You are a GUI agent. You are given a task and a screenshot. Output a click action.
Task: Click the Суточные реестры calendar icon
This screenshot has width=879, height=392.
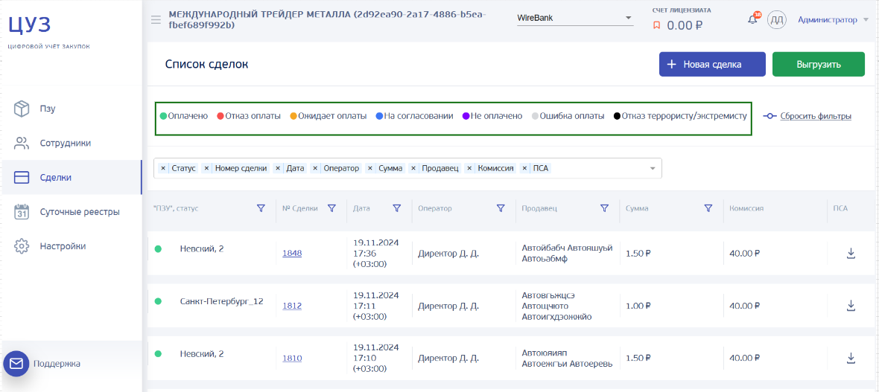[22, 212]
